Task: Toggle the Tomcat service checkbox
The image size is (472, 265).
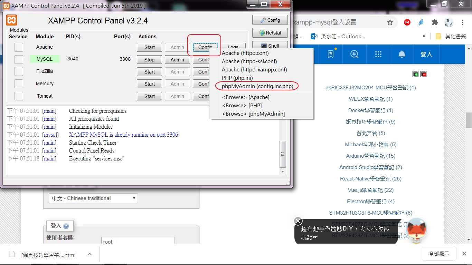Action: (x=19, y=96)
